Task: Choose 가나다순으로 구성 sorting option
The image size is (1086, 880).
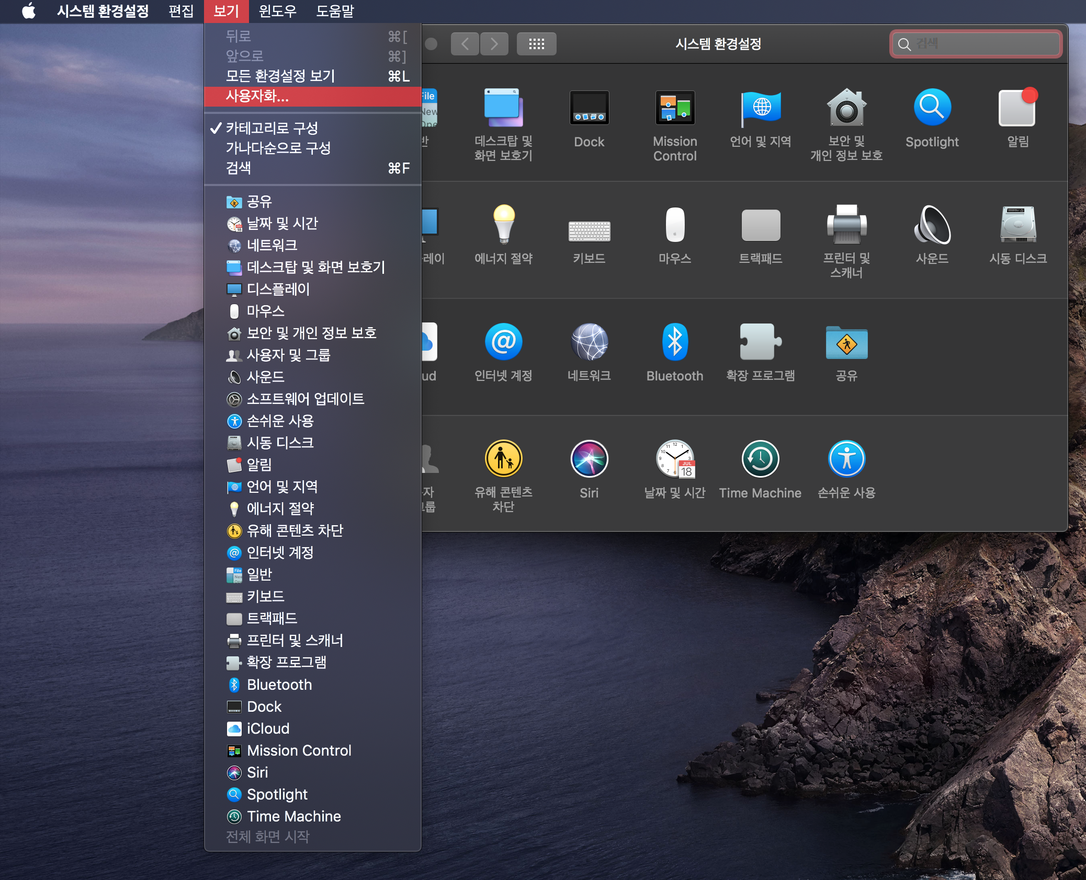Action: point(278,148)
